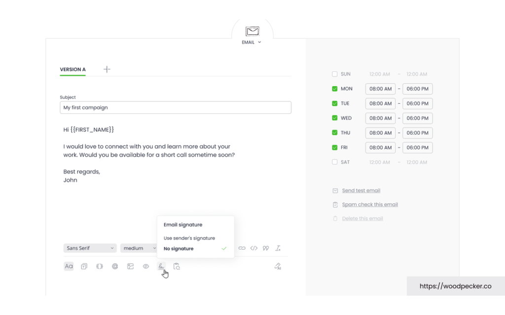Open the medium font size dropdown

coord(139,248)
